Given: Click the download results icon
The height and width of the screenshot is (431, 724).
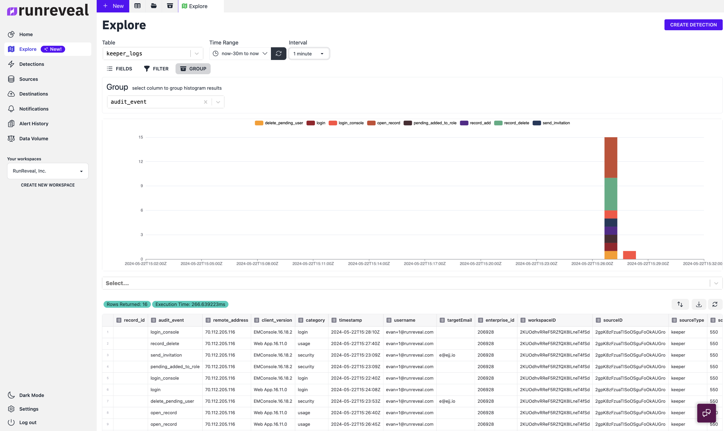Looking at the screenshot, I should [698, 304].
